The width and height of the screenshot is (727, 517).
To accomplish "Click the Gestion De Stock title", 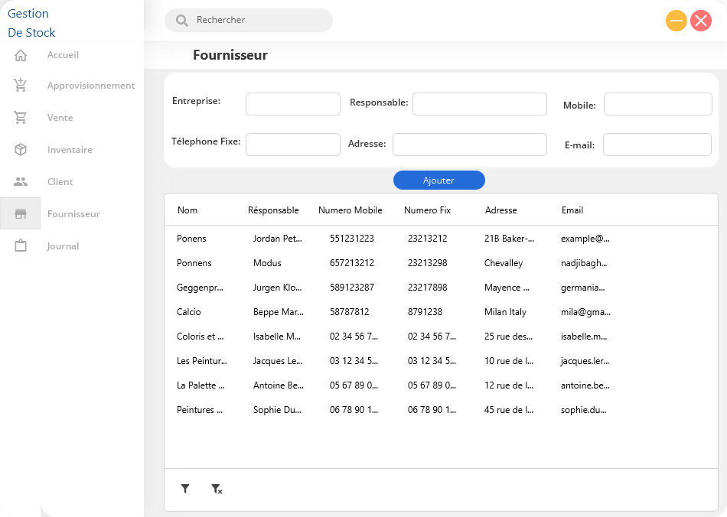I will point(31,21).
